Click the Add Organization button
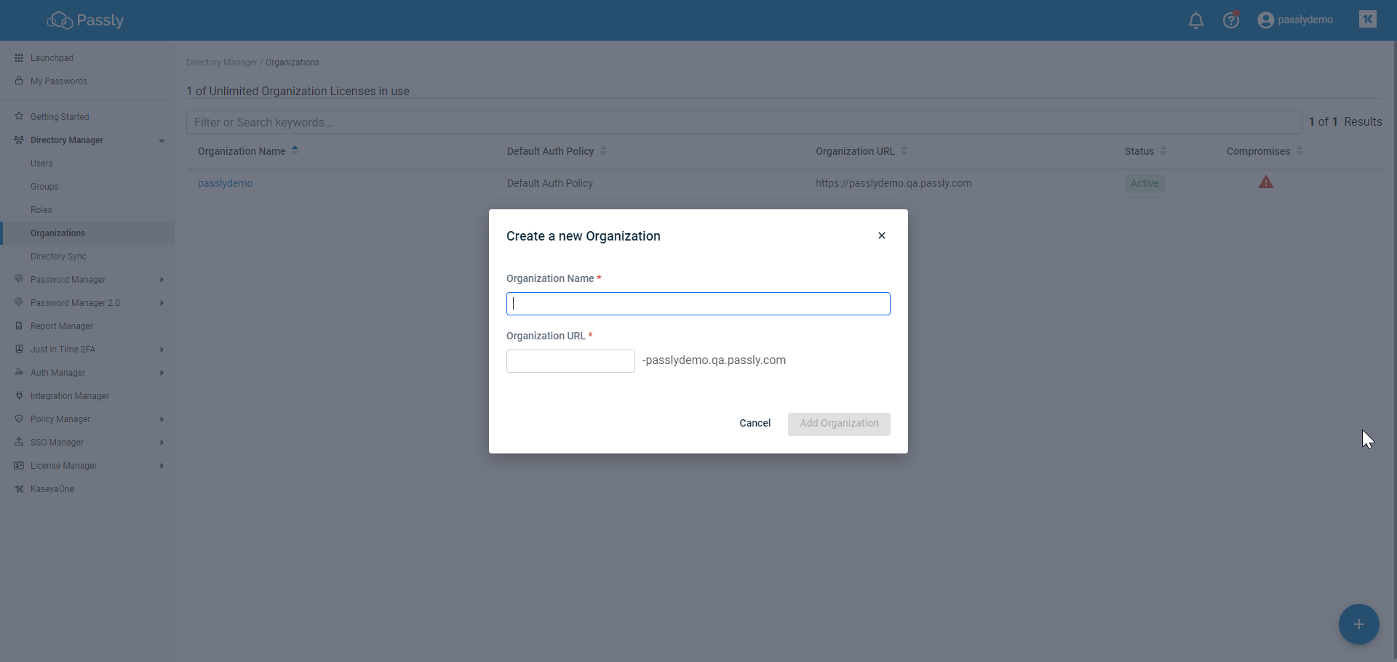Image resolution: width=1397 pixels, height=662 pixels. pos(839,424)
